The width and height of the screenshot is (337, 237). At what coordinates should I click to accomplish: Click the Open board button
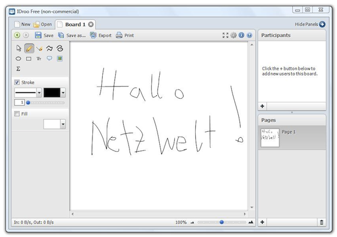tap(42, 24)
